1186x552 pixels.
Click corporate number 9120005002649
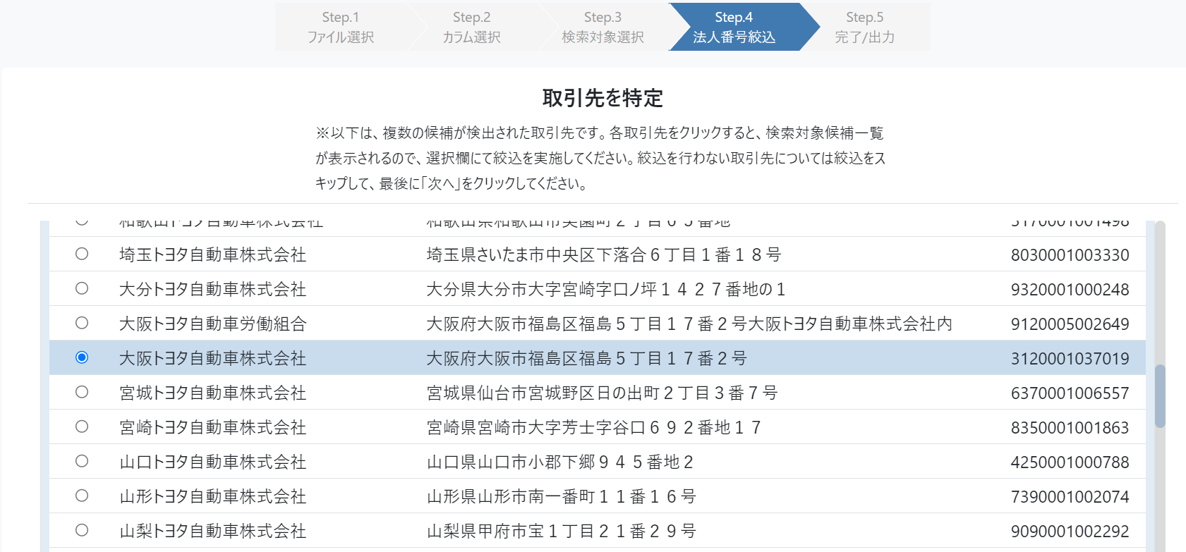(1070, 324)
